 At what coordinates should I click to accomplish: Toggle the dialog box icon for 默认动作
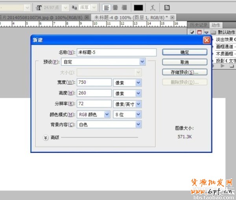pyautogui.click(x=199, y=32)
